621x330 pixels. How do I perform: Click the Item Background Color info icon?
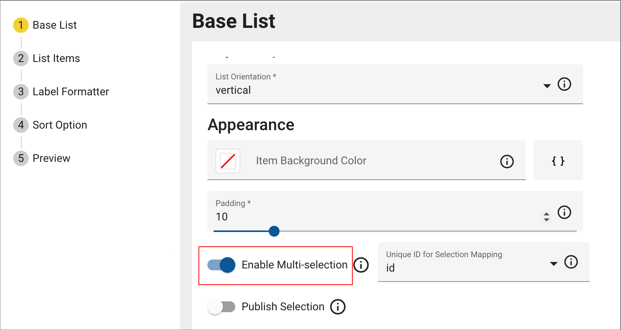pyautogui.click(x=507, y=161)
